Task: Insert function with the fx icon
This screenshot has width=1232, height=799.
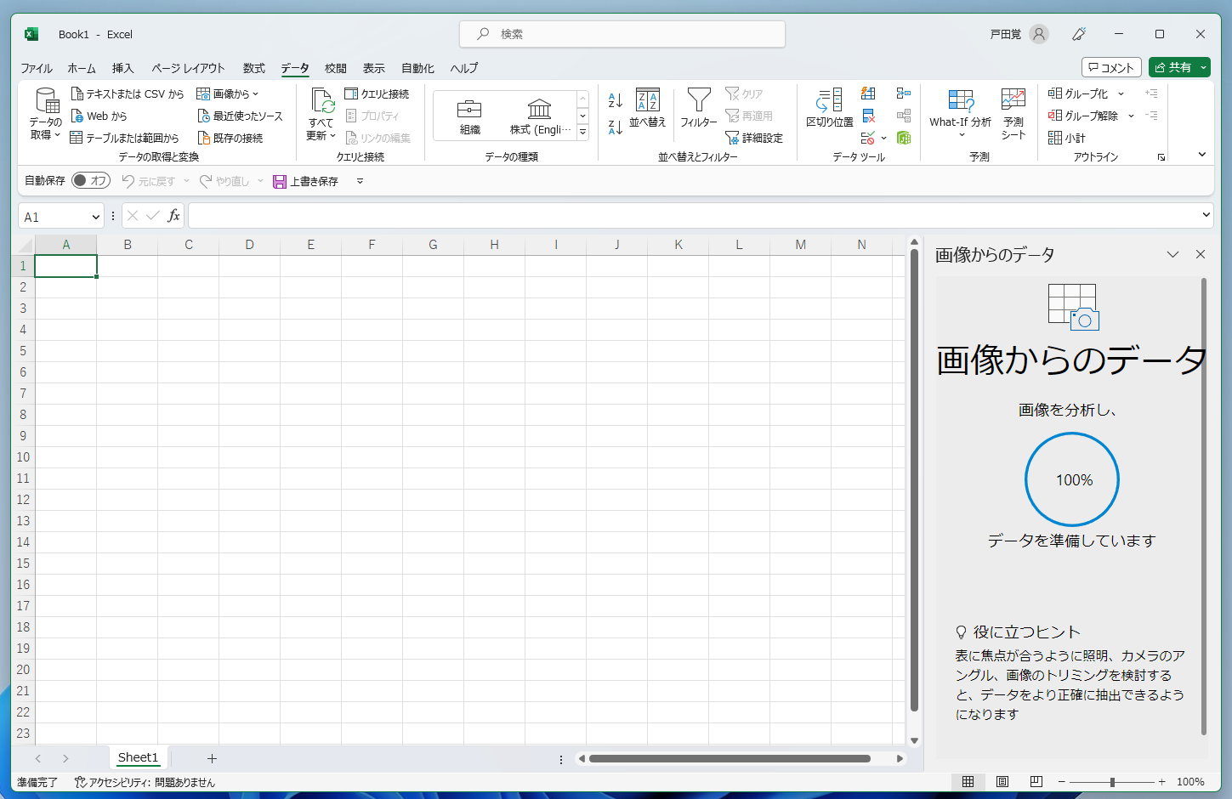Action: [173, 216]
